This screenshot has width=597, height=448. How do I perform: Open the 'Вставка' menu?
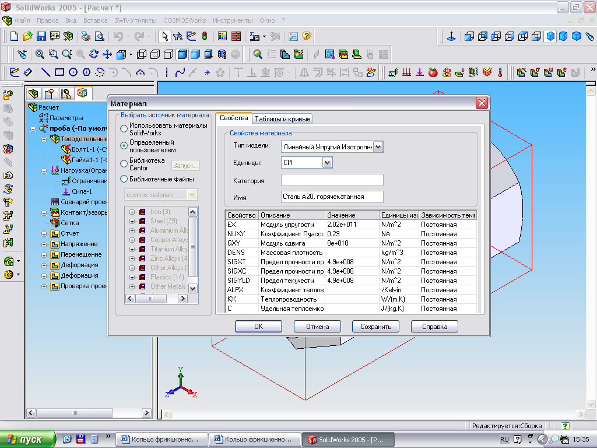point(95,20)
